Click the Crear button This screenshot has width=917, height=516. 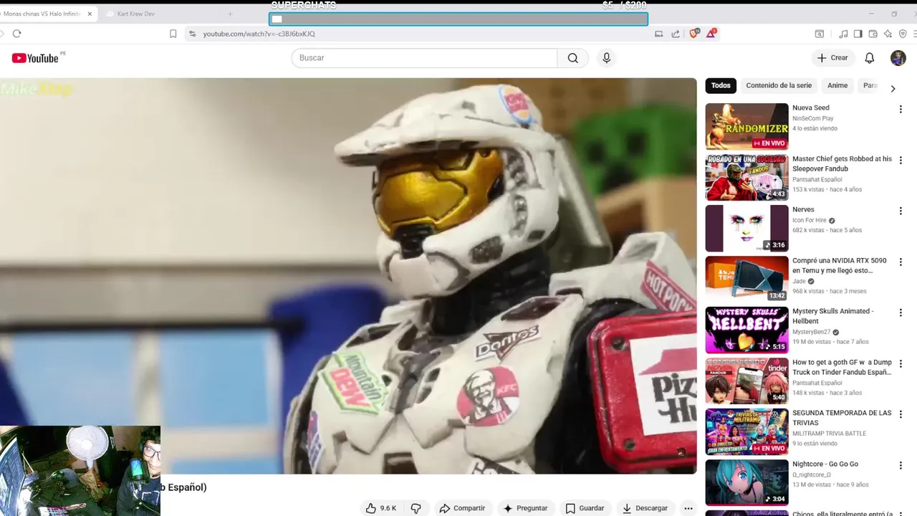[832, 58]
